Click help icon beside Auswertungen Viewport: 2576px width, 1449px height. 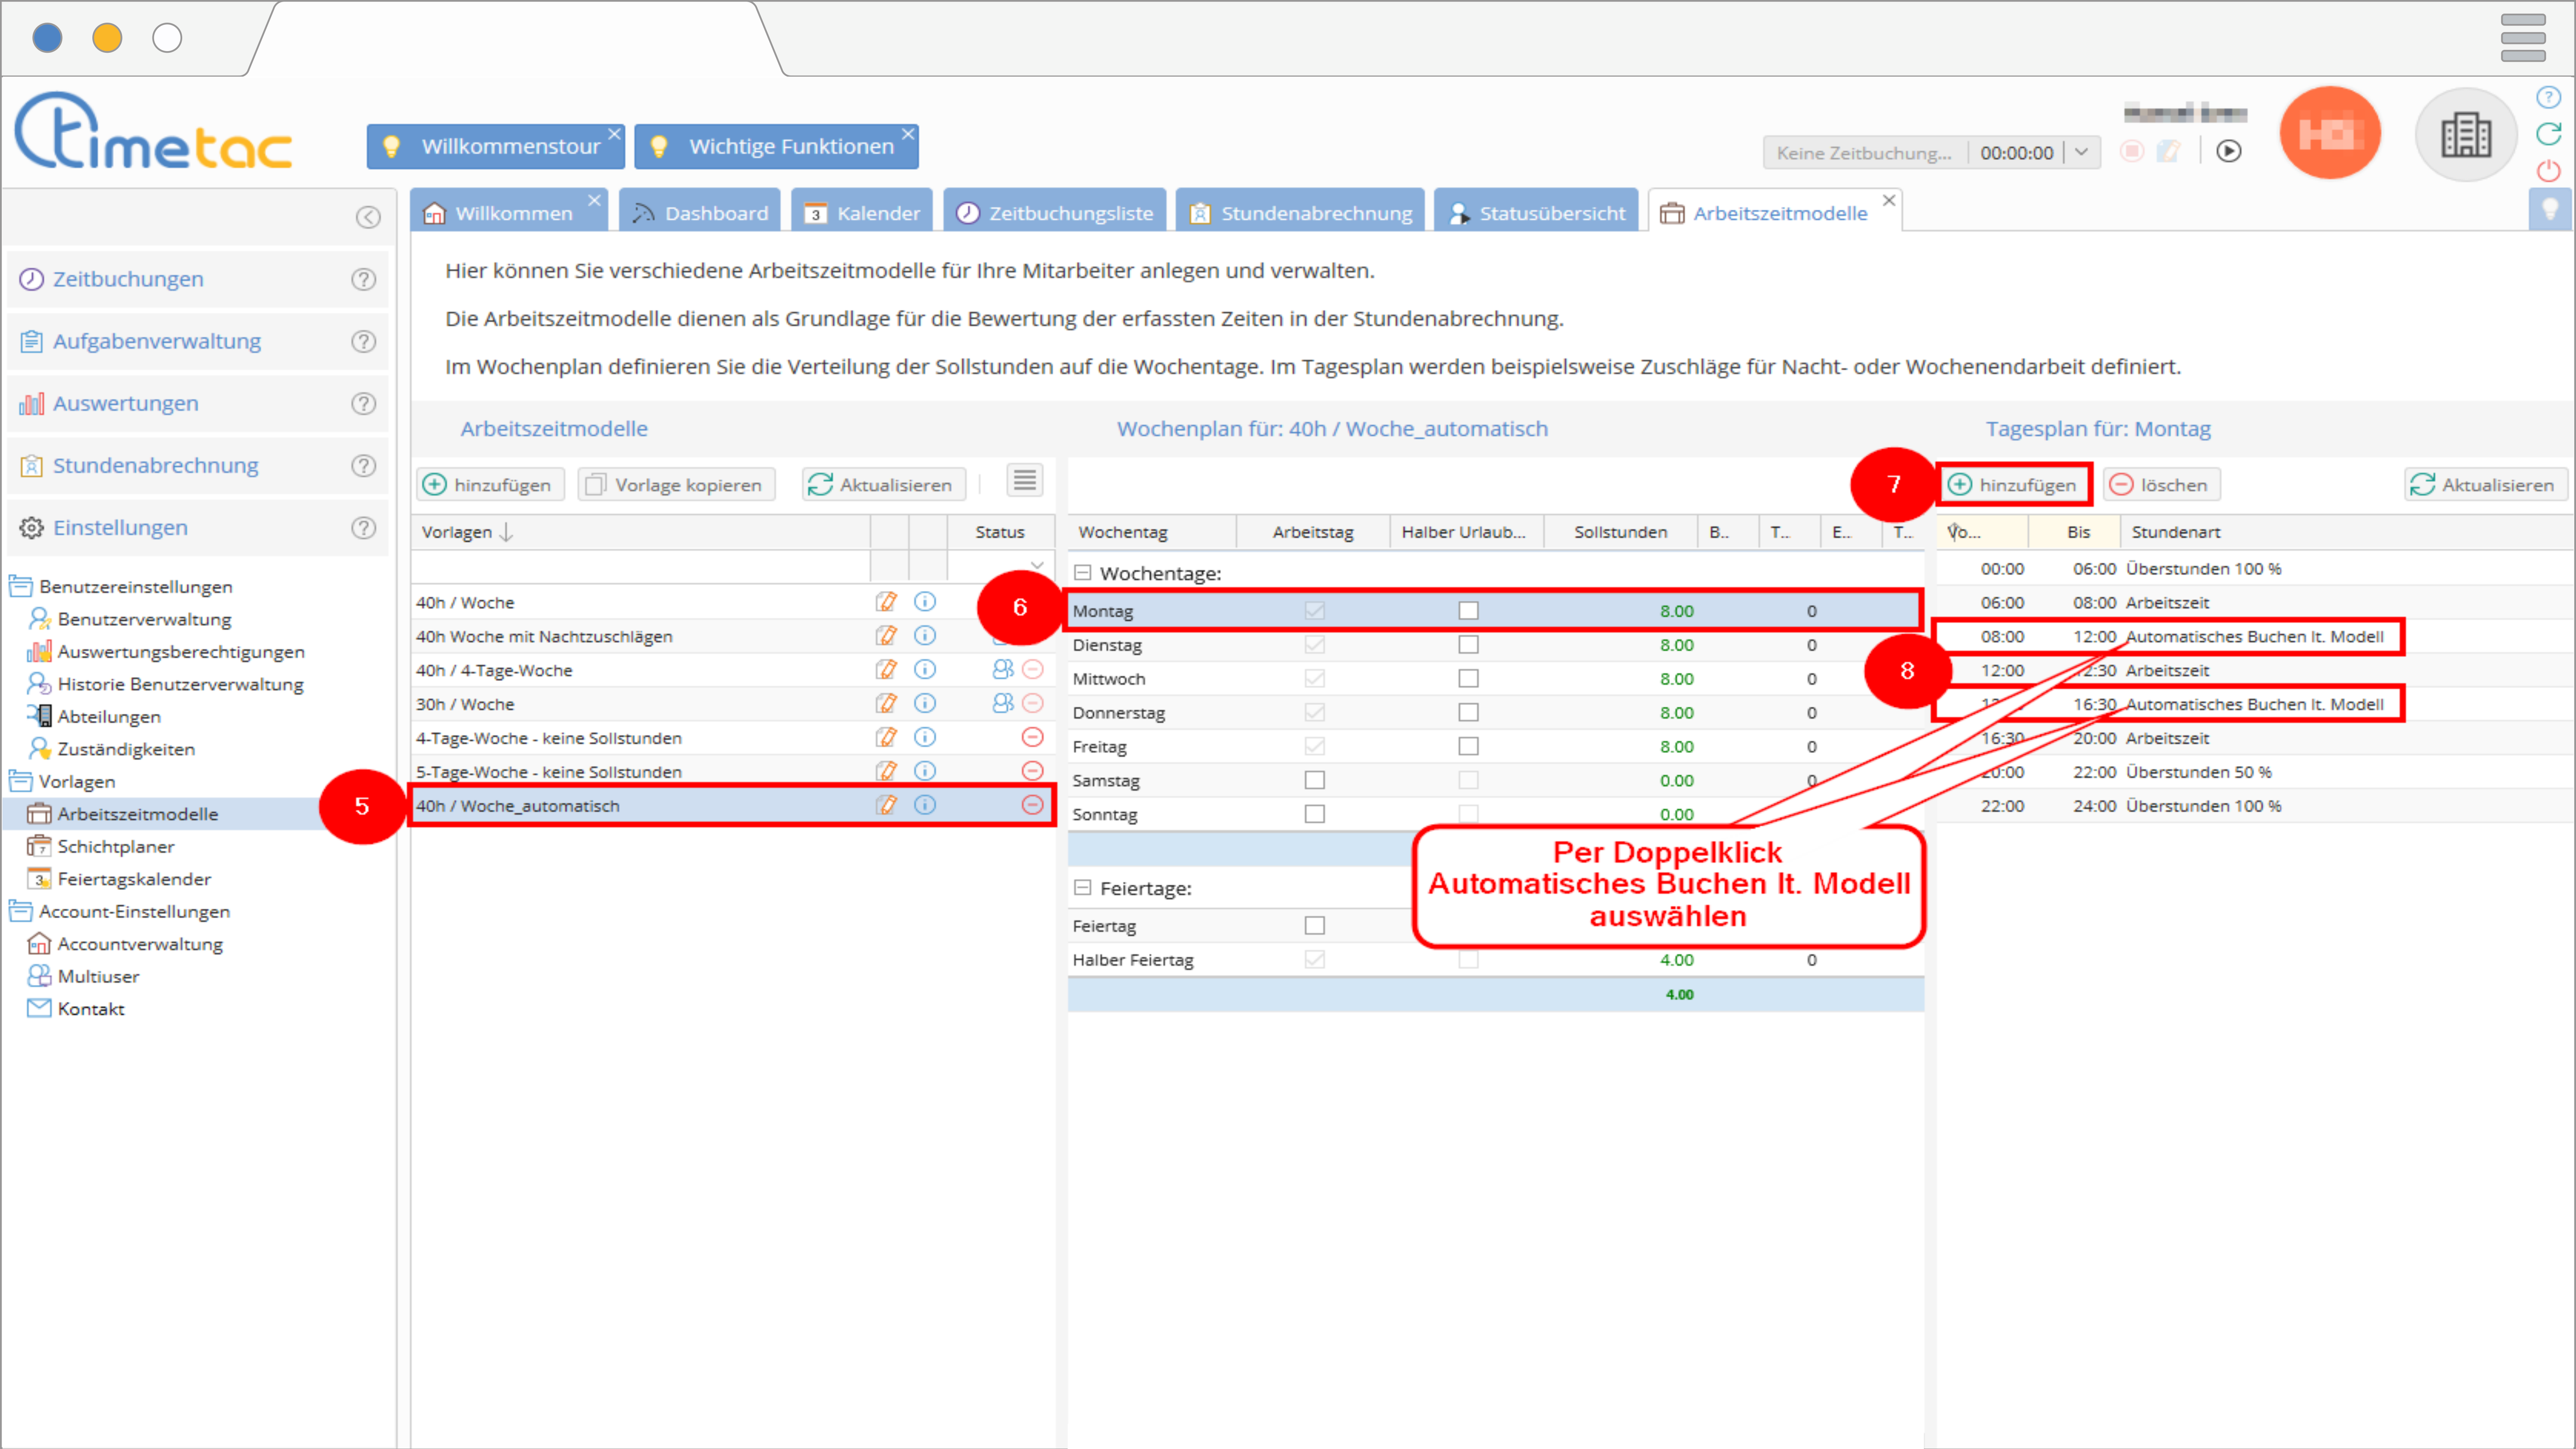point(364,404)
